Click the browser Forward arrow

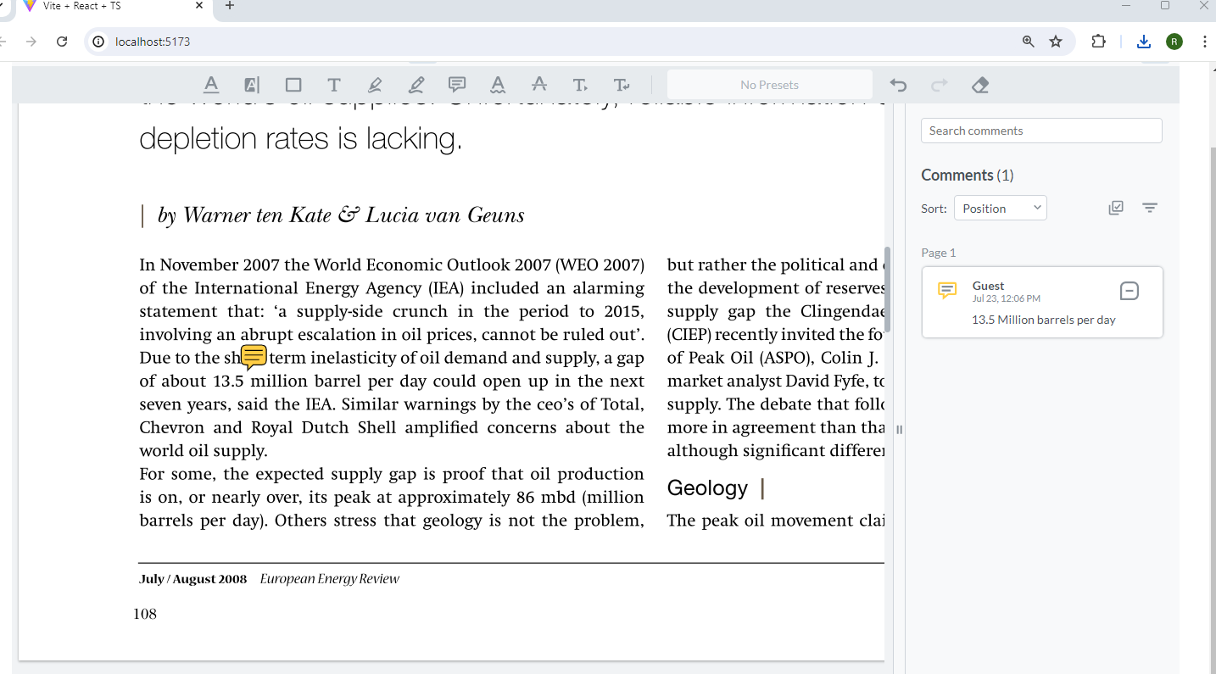click(x=31, y=42)
